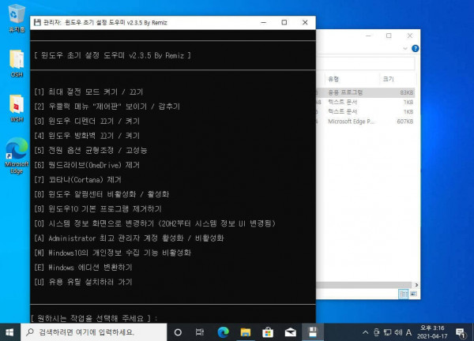Screen dimensions: 474x341
Task: Click the horizontal scrollbar right arrow in Explorer
Action: pyautogui.click(x=416, y=285)
